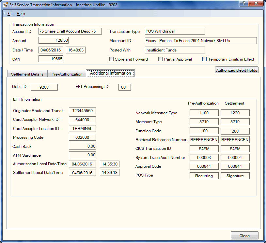Click the Posted With field Insufficient Funds
This screenshot has width=266, height=243.
click(x=175, y=50)
